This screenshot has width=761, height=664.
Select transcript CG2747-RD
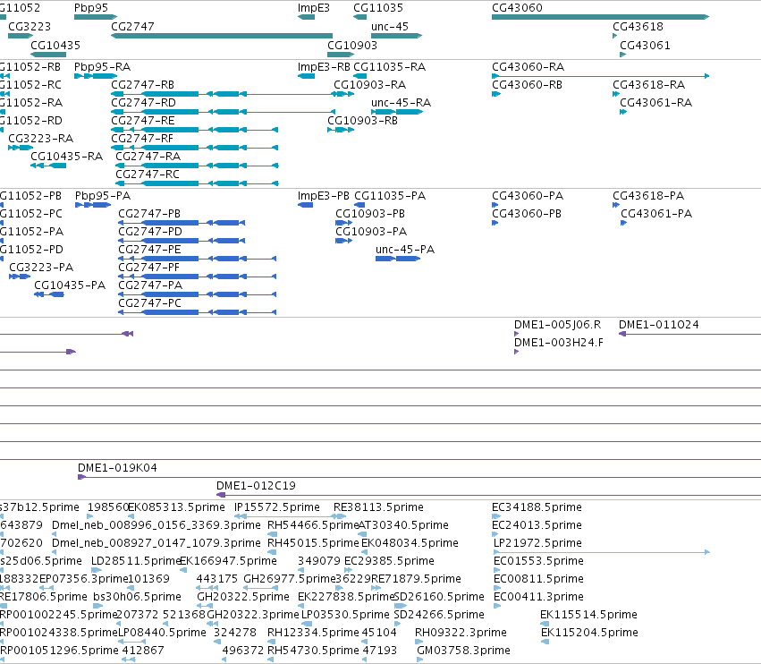pos(144,103)
